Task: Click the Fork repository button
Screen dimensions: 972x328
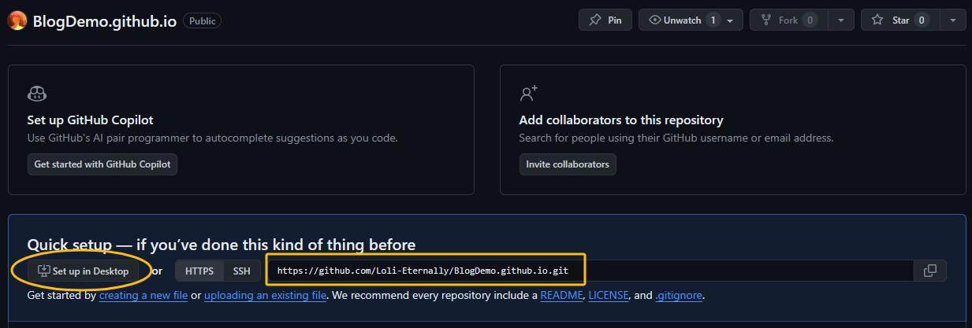Action: click(784, 20)
